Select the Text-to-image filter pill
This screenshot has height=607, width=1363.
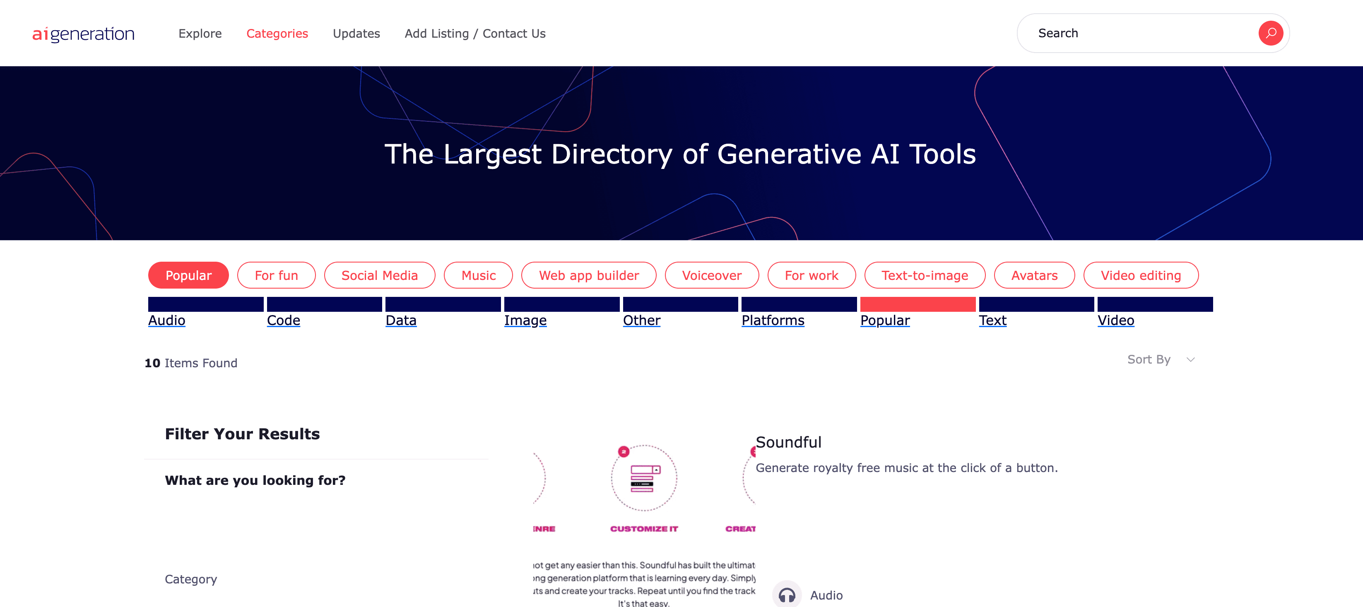tap(925, 275)
